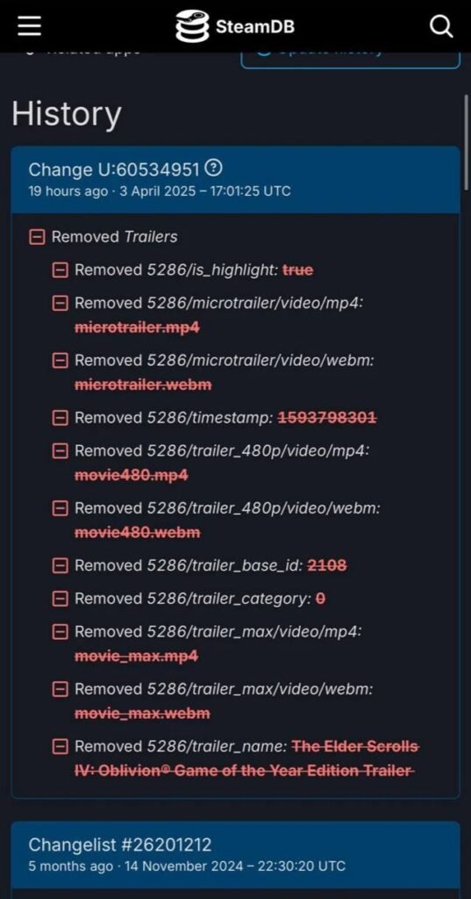Image resolution: width=471 pixels, height=899 pixels.
Task: Click minus icon next to 5286/is_highlight
Action: pyautogui.click(x=61, y=270)
